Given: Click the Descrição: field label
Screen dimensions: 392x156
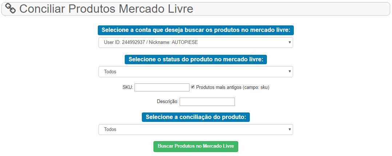Looking at the screenshot, I should (168, 102).
